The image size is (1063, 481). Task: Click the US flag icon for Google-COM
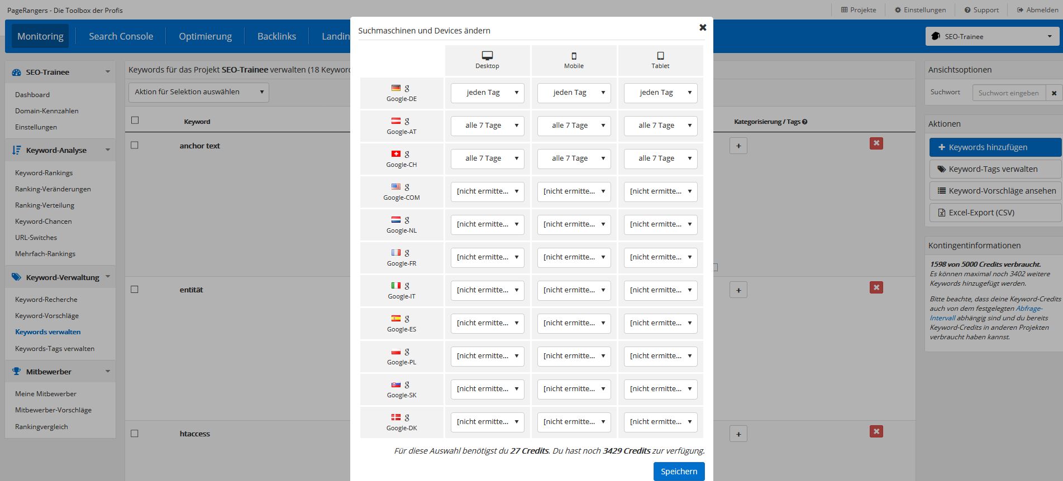396,187
